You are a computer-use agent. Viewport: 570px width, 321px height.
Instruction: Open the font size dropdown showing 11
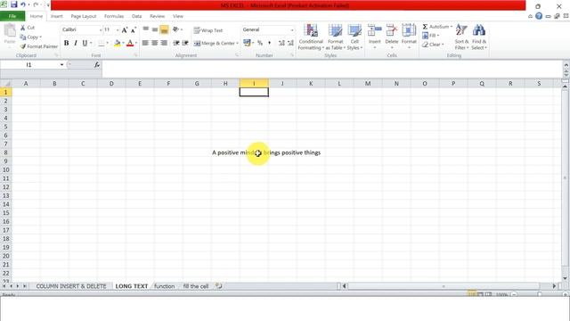[x=118, y=29]
